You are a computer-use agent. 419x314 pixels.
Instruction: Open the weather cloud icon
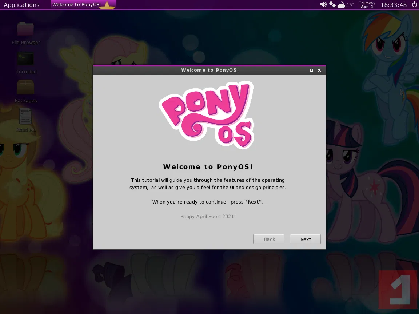341,5
